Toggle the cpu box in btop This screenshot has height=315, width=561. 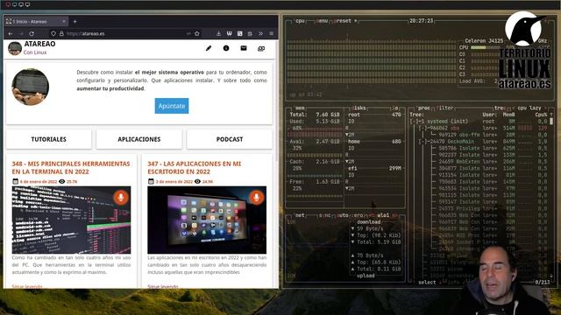300,21
